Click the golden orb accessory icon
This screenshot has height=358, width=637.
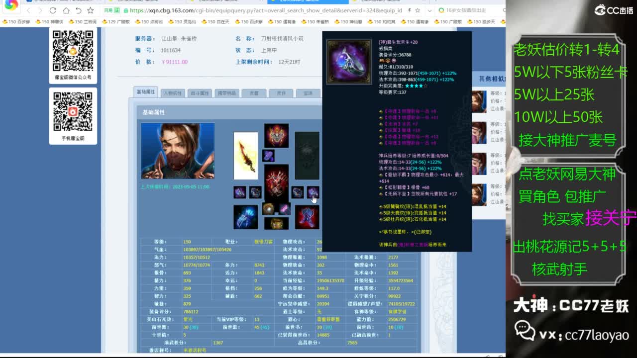[269, 209]
